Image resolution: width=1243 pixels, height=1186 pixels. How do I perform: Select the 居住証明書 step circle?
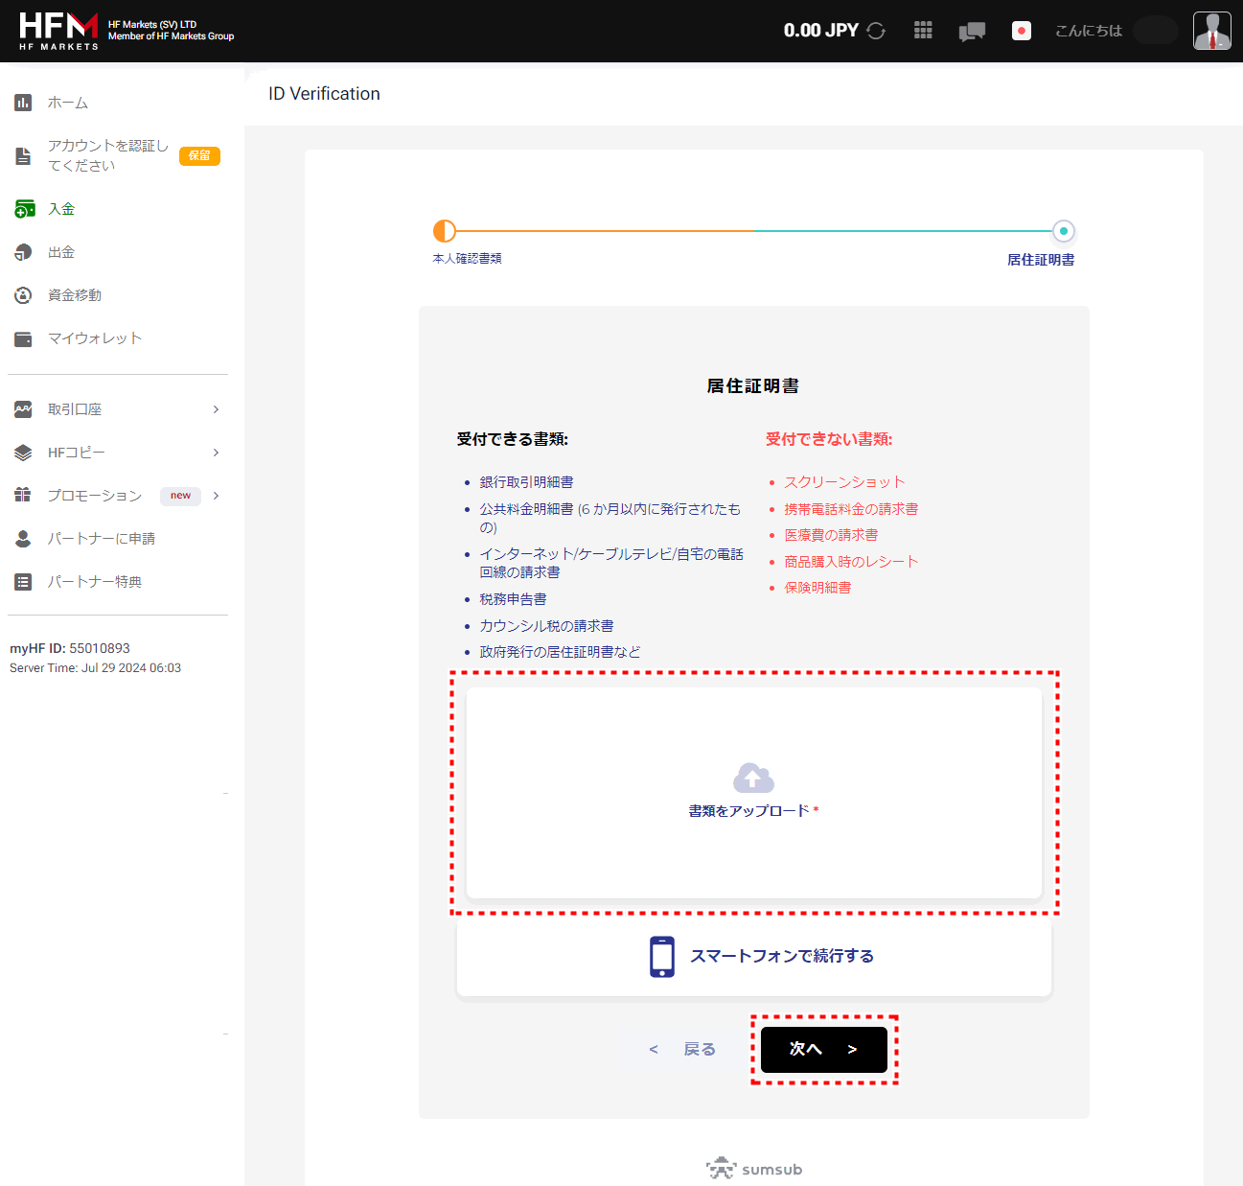click(x=1064, y=231)
